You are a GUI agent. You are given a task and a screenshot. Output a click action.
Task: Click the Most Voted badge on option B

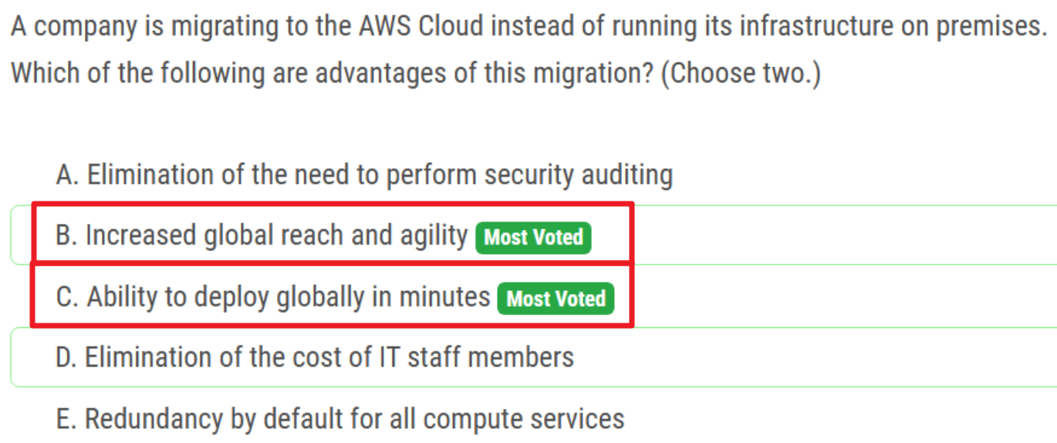(x=533, y=237)
